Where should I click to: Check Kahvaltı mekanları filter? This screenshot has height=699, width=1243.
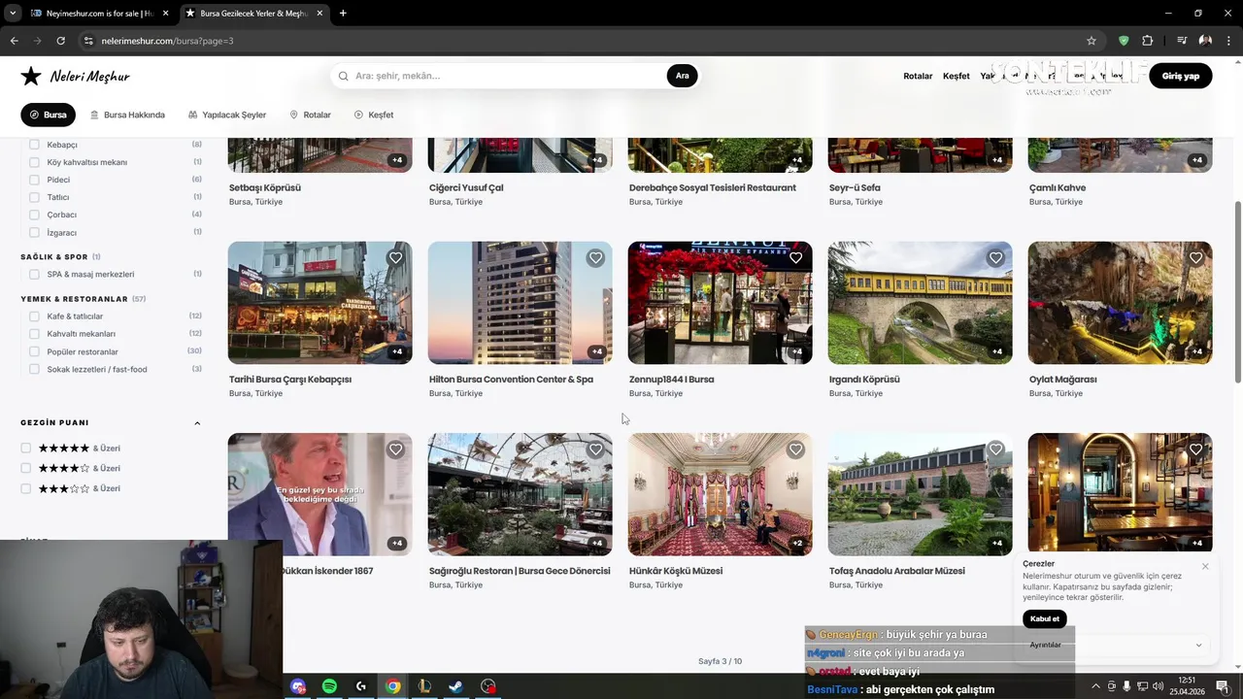pos(34,334)
